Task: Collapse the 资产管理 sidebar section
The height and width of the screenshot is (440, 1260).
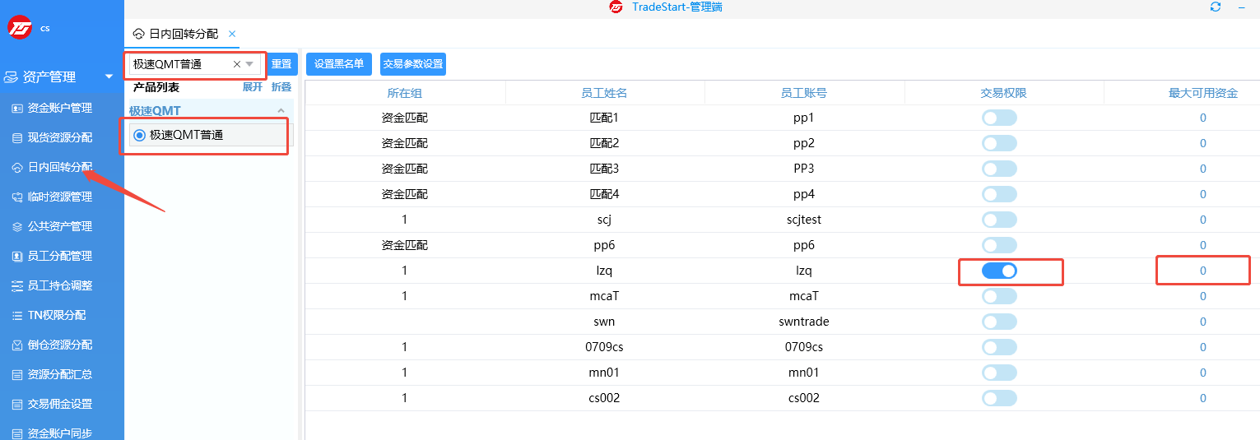Action: pyautogui.click(x=109, y=77)
